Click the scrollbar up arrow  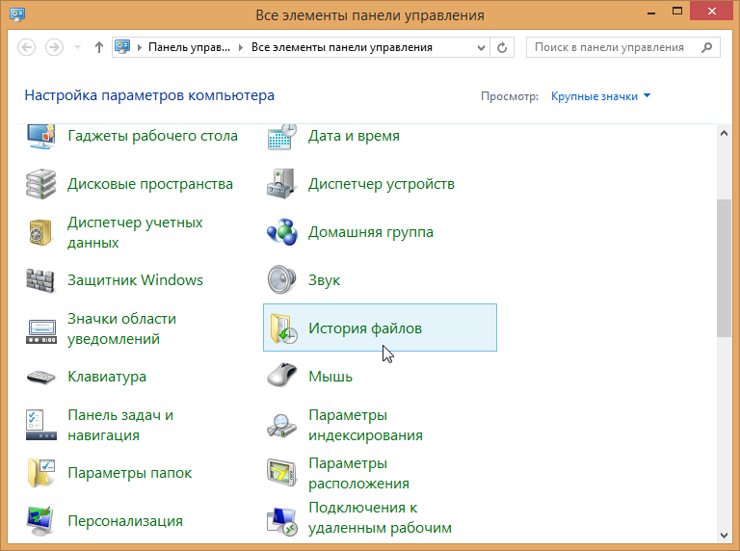pyautogui.click(x=724, y=134)
